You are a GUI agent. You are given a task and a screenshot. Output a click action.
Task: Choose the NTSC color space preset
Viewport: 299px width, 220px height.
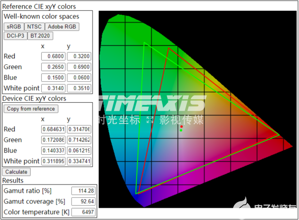[34, 26]
